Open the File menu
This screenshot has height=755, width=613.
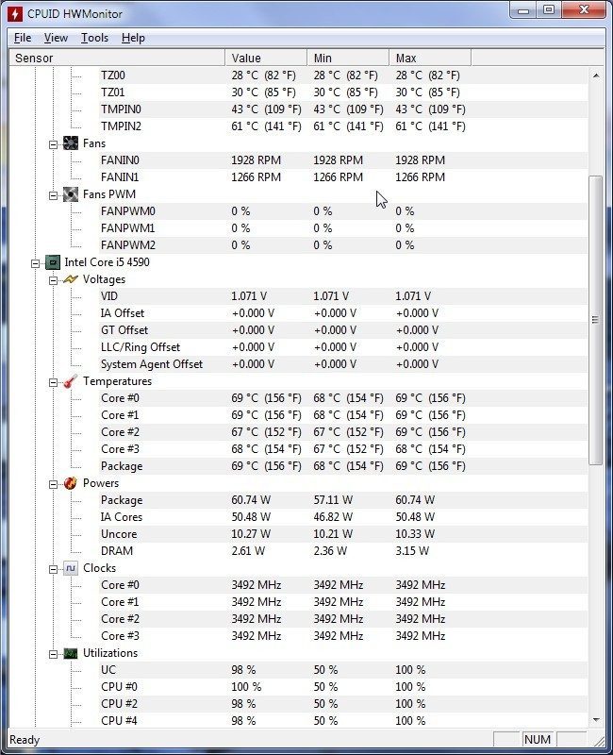pos(23,38)
